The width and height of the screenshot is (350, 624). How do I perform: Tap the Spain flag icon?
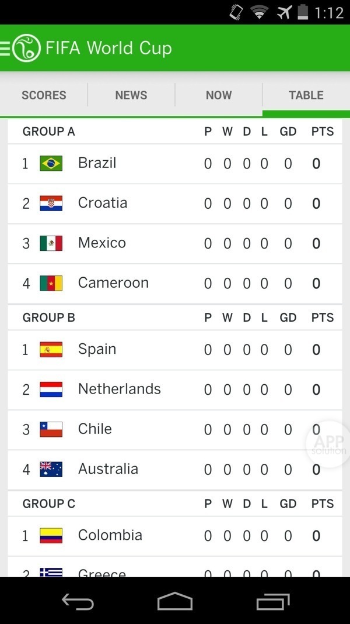click(x=51, y=350)
